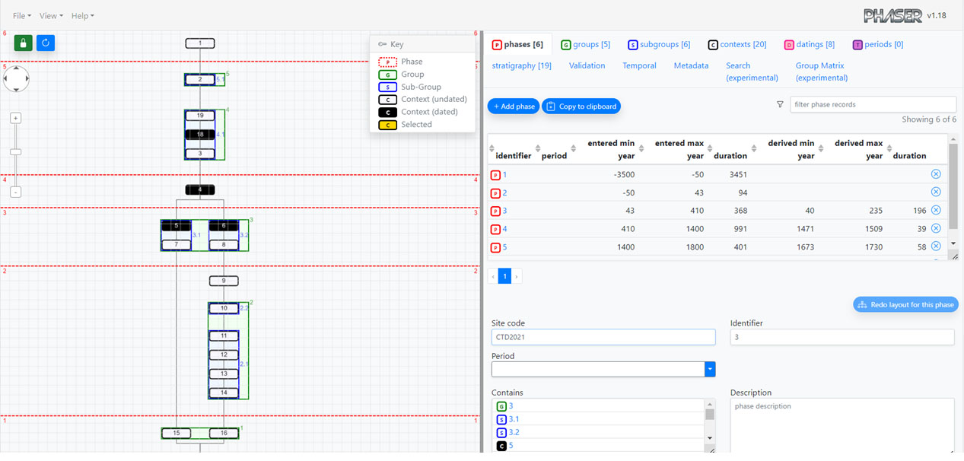Viewport: 964px width, 461px height.
Task: Select dated context node 18 in diagram
Action: click(x=199, y=135)
